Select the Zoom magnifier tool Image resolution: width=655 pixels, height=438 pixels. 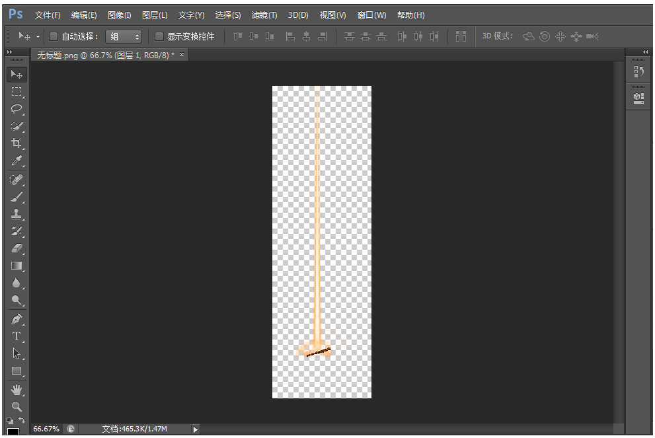pos(17,407)
